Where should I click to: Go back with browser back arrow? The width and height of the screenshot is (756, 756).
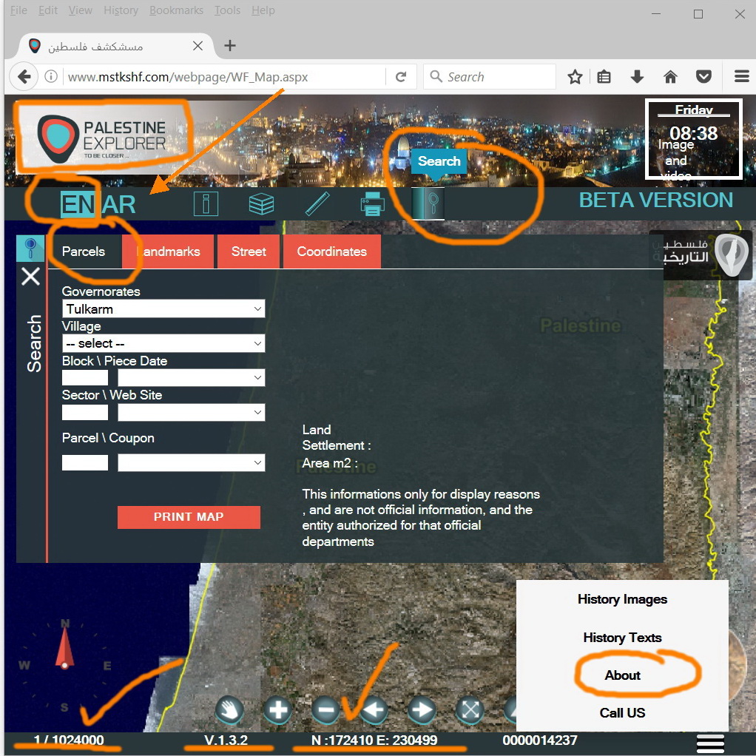tap(24, 76)
